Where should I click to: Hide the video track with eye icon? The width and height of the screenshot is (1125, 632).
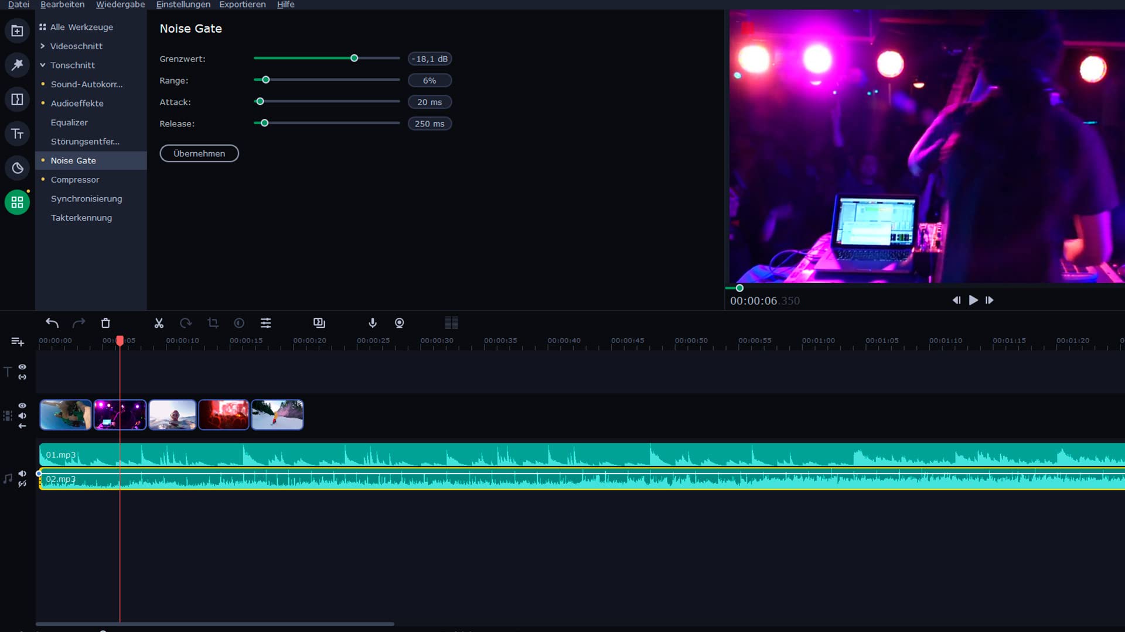click(x=22, y=406)
